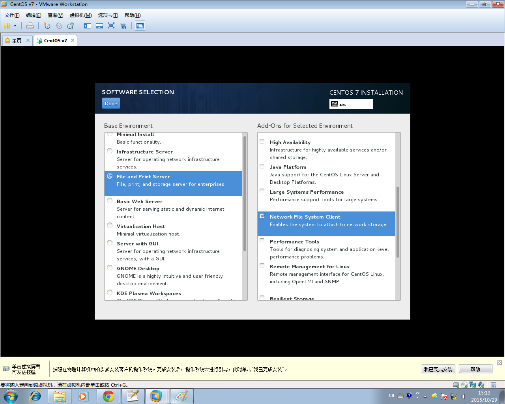Open Windows Explorer from taskbar
The image size is (505, 404).
pyautogui.click(x=60, y=396)
